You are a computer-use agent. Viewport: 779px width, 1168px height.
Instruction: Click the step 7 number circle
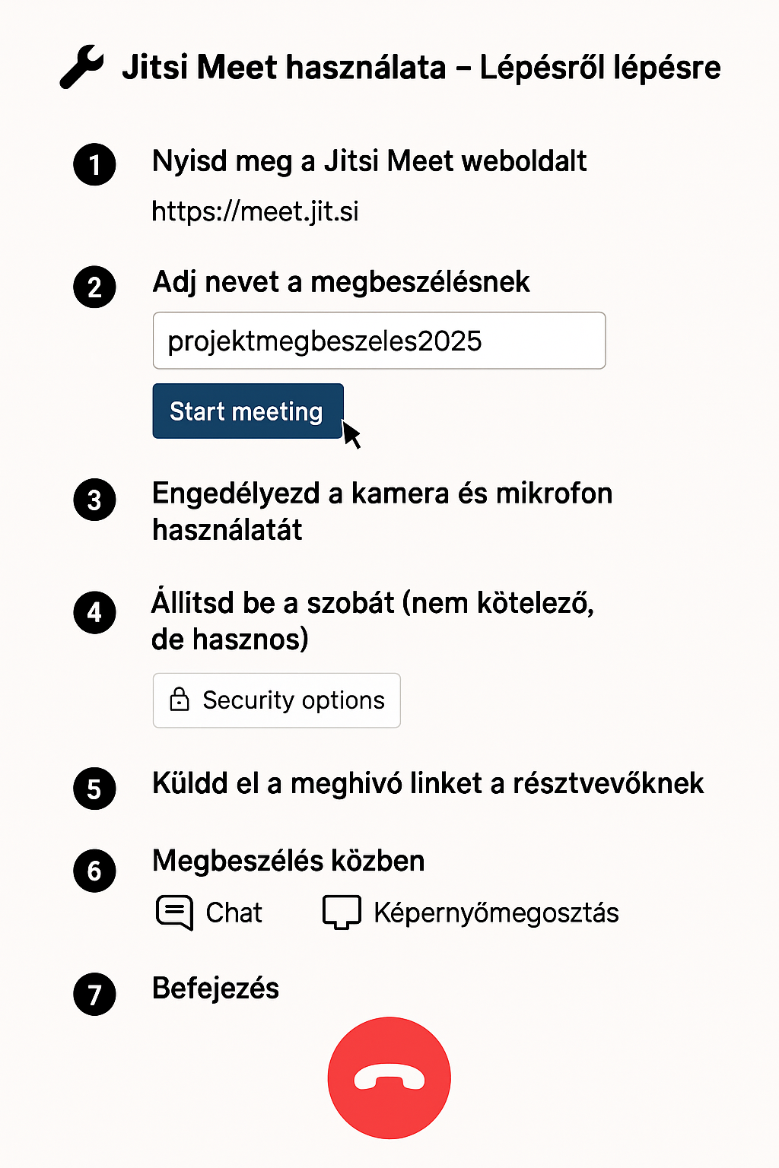point(94,994)
